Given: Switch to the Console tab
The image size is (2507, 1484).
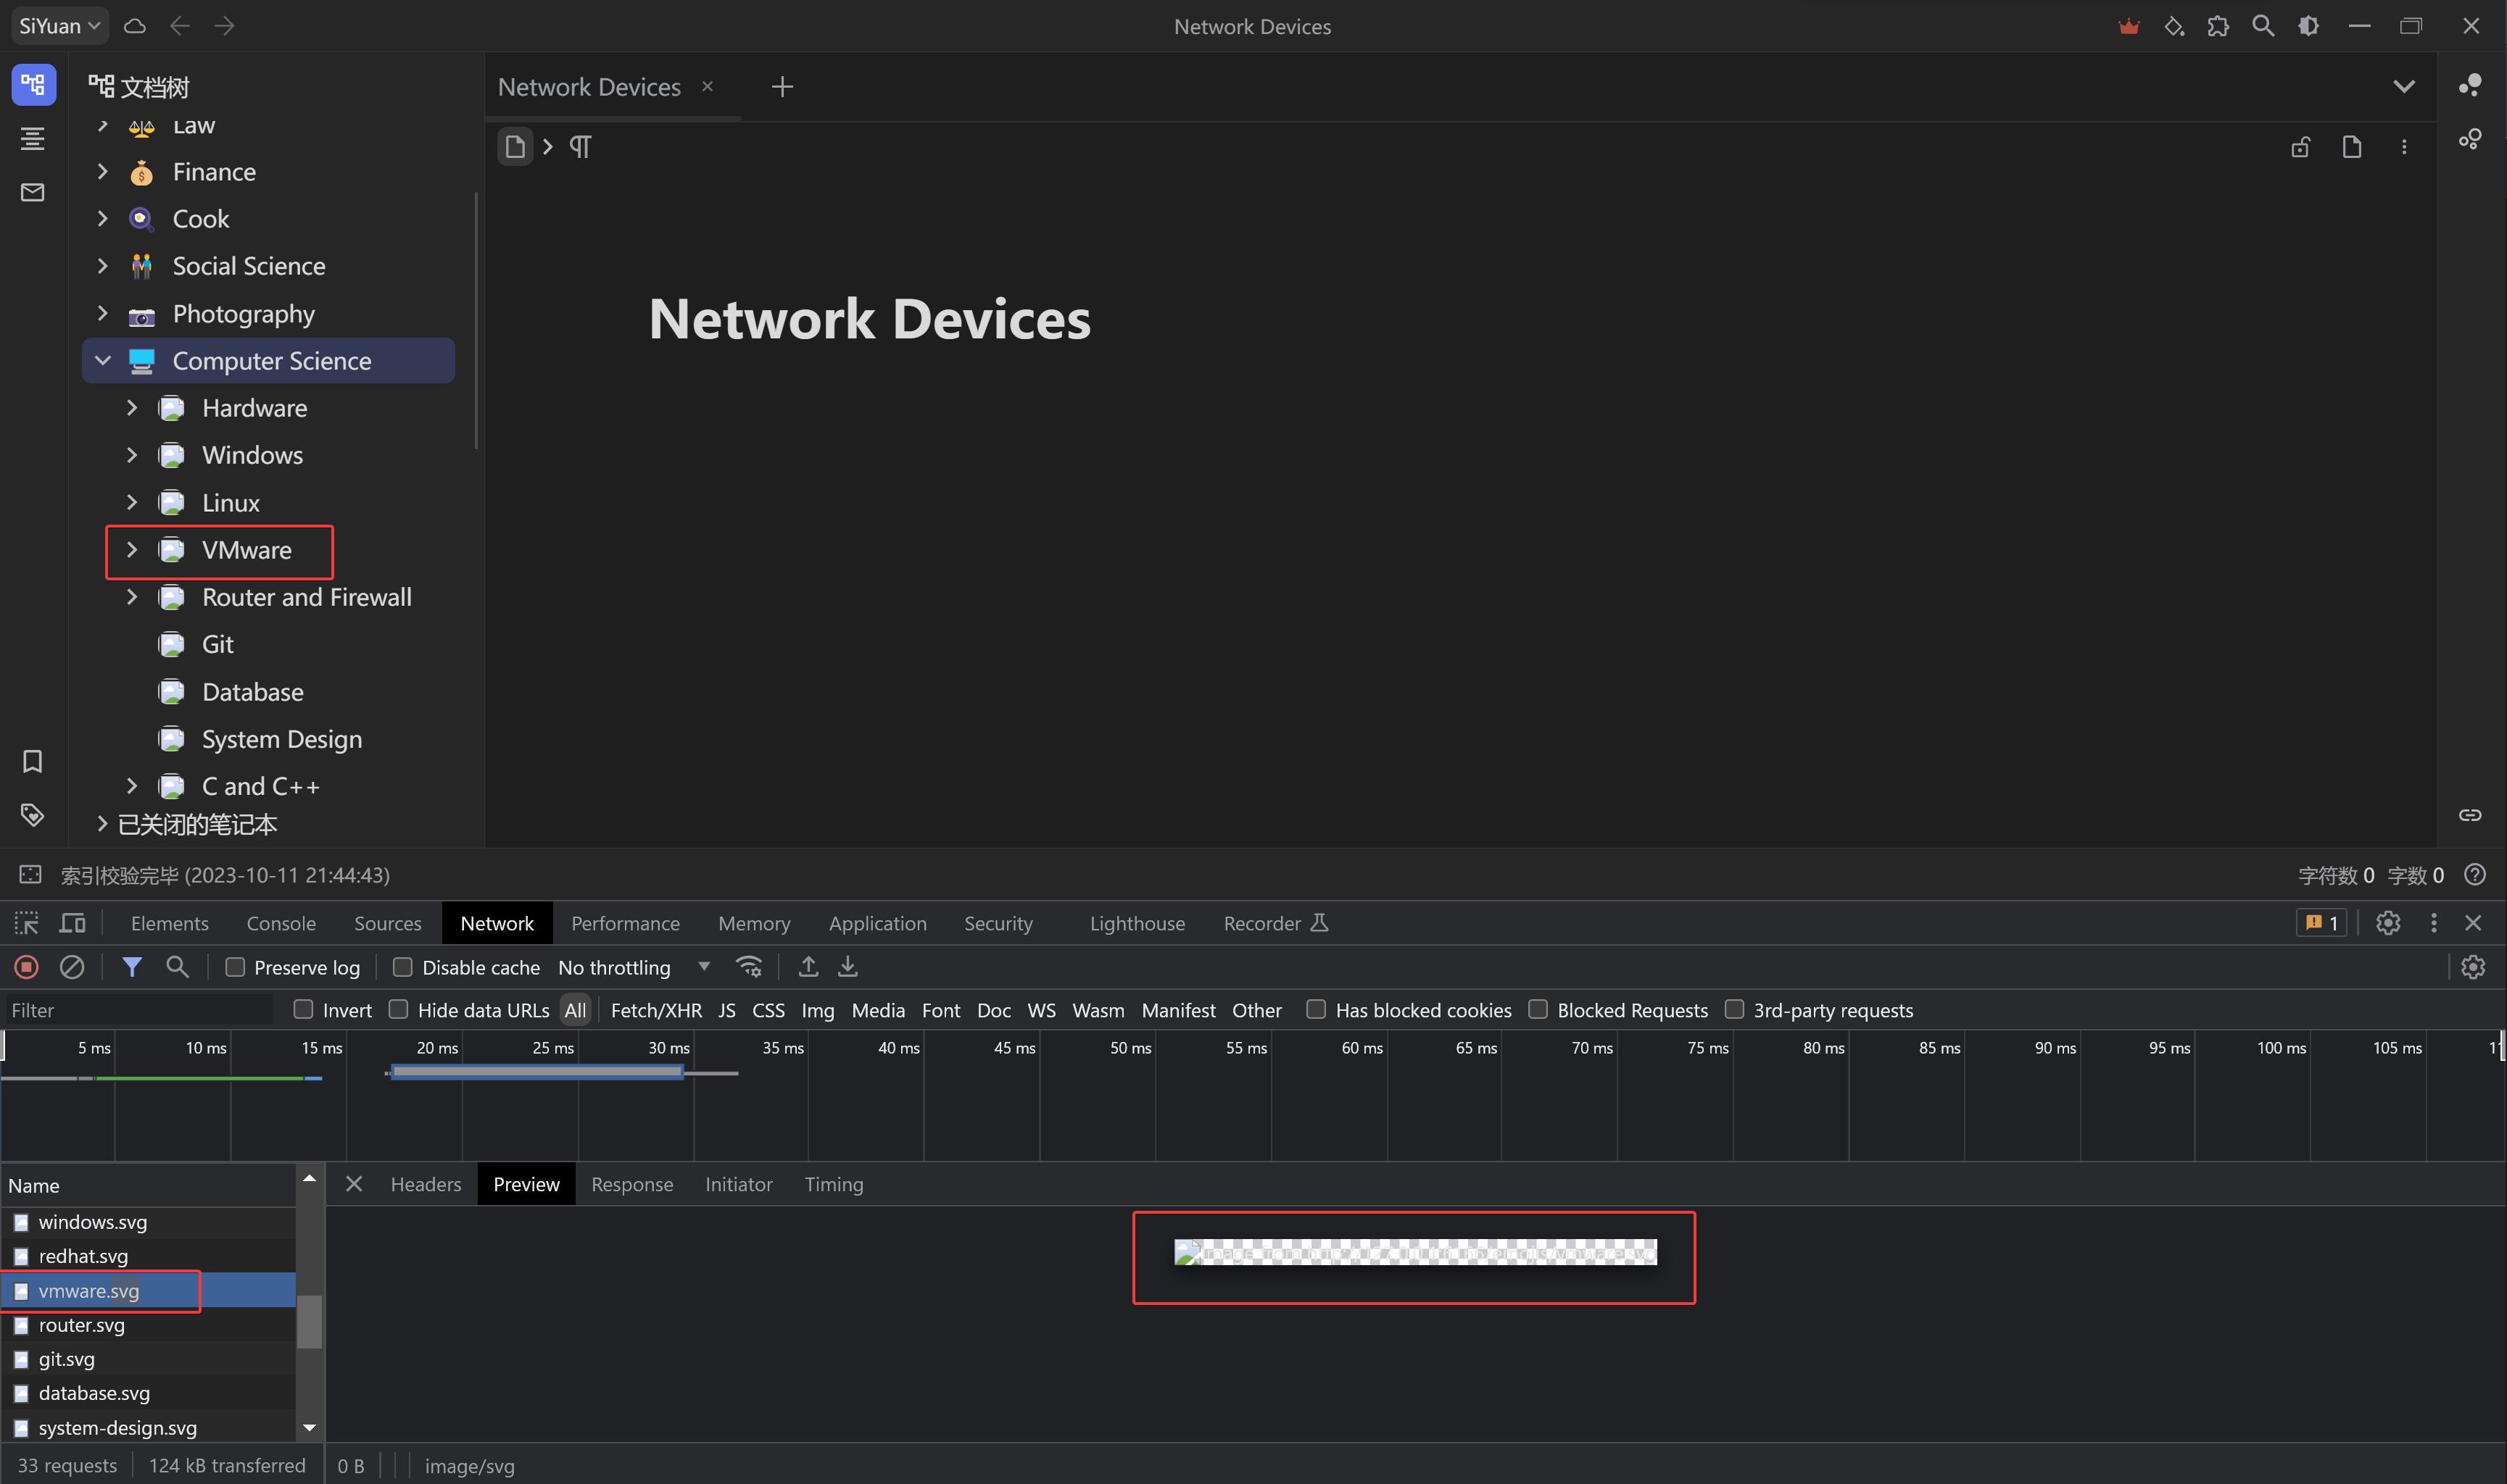Looking at the screenshot, I should coord(281,923).
